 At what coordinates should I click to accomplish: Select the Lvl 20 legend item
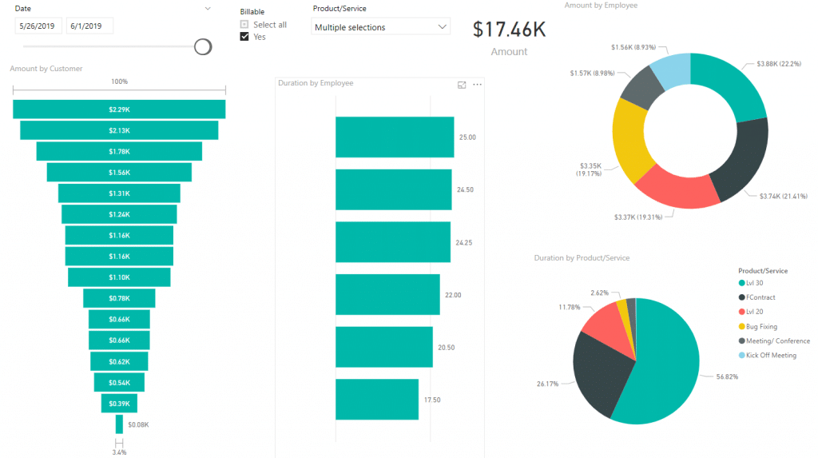[x=751, y=312]
